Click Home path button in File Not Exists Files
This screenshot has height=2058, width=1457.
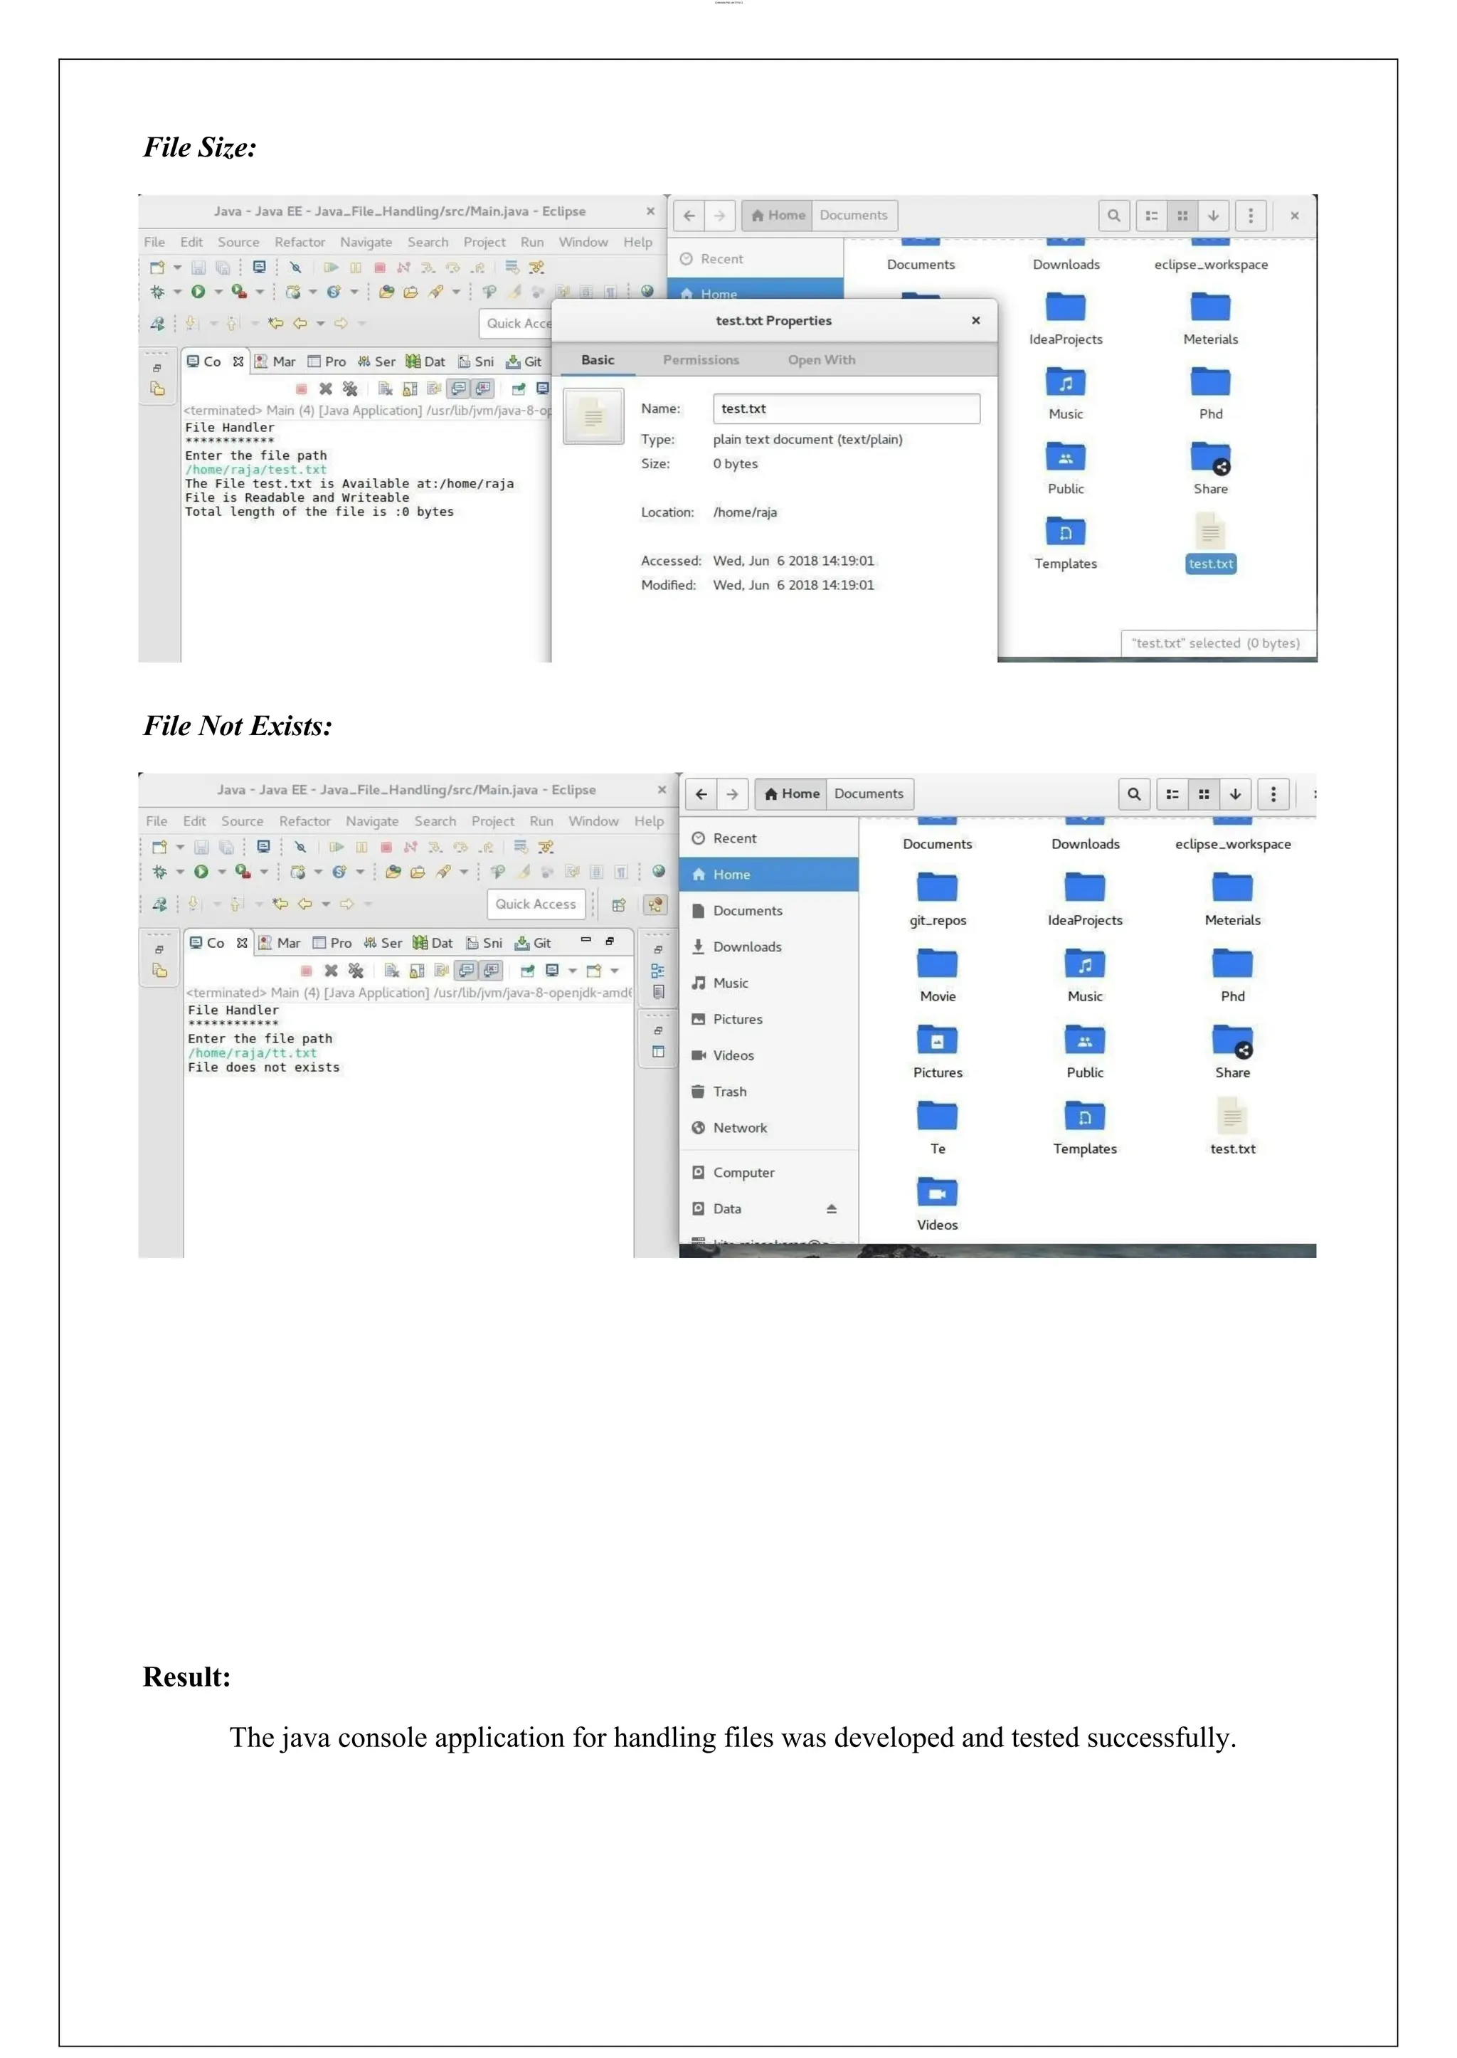tap(793, 793)
